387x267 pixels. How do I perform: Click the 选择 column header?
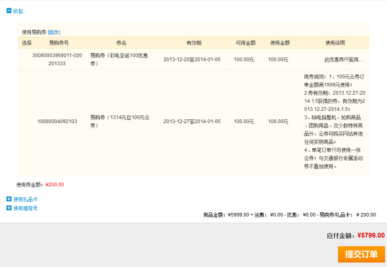pyautogui.click(x=26, y=43)
